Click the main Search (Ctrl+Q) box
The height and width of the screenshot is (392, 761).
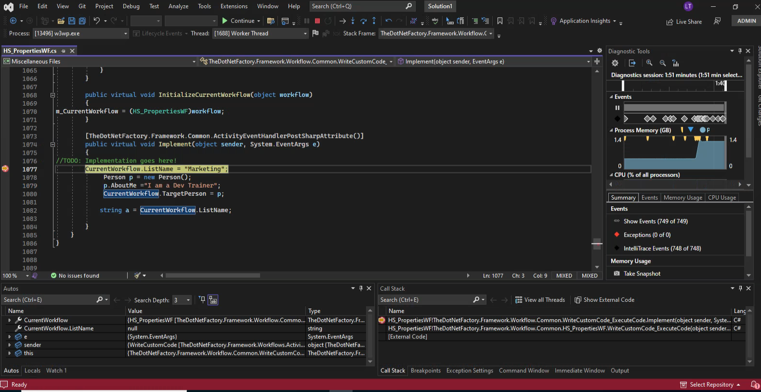point(362,6)
